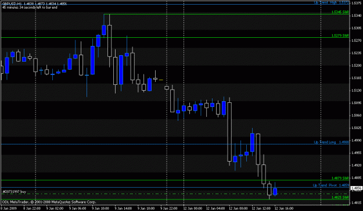Screen dimensions: 363x211
Task: Click the 1.5130 price axis label
Action: click(x=356, y=91)
